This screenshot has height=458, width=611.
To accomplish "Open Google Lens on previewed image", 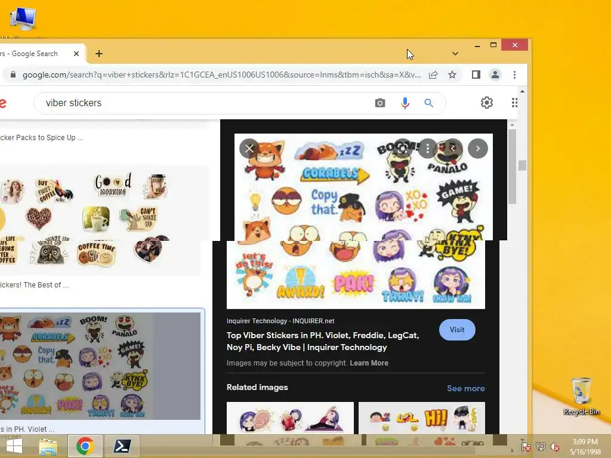I will tap(403, 148).
